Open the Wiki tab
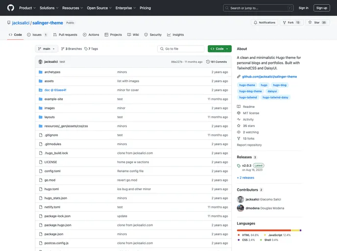Viewport: 337px width, 251px height. pyautogui.click(x=133, y=35)
